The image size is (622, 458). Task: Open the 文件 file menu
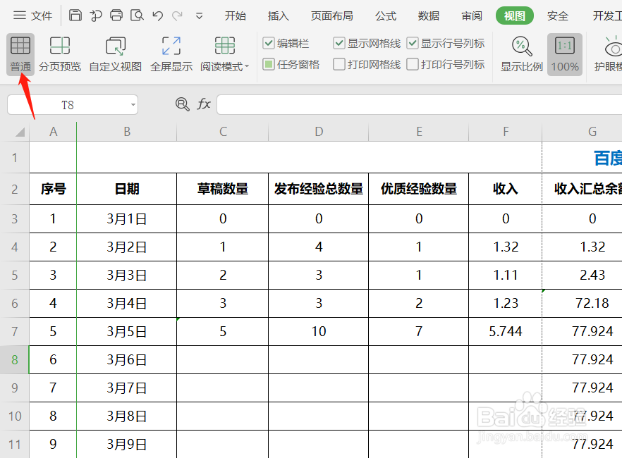[40, 16]
